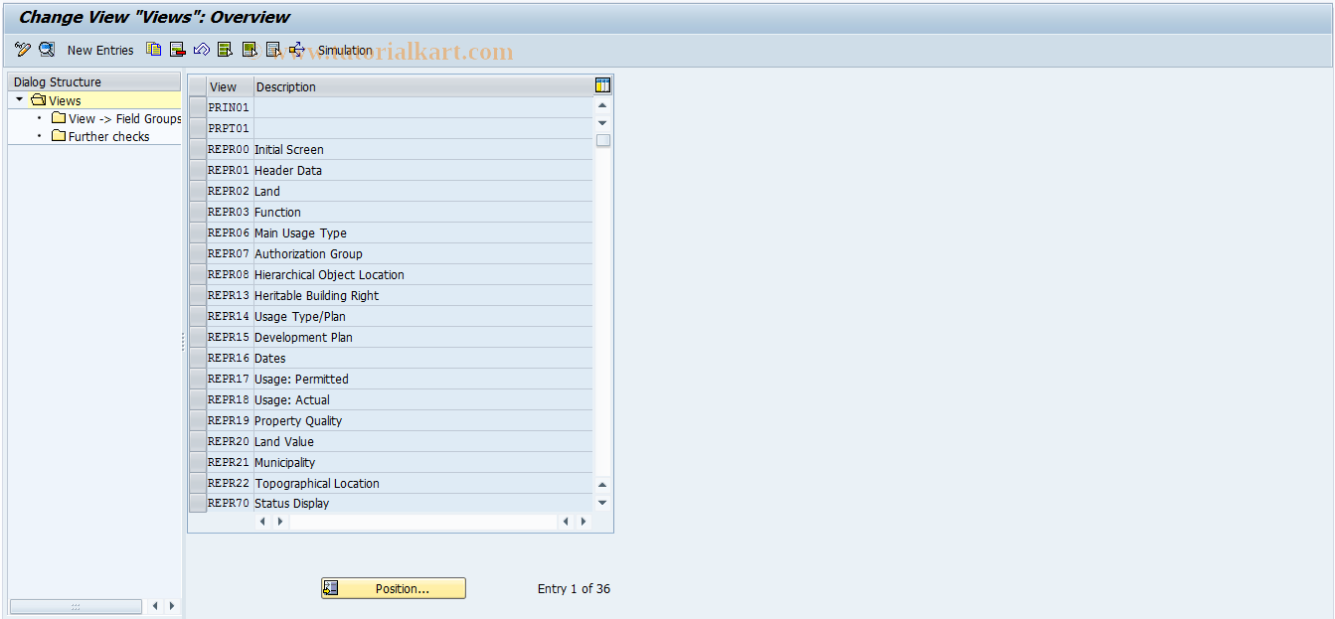The height and width of the screenshot is (619, 1335).
Task: Click the Development Plan description cell
Action: pyautogui.click(x=423, y=337)
